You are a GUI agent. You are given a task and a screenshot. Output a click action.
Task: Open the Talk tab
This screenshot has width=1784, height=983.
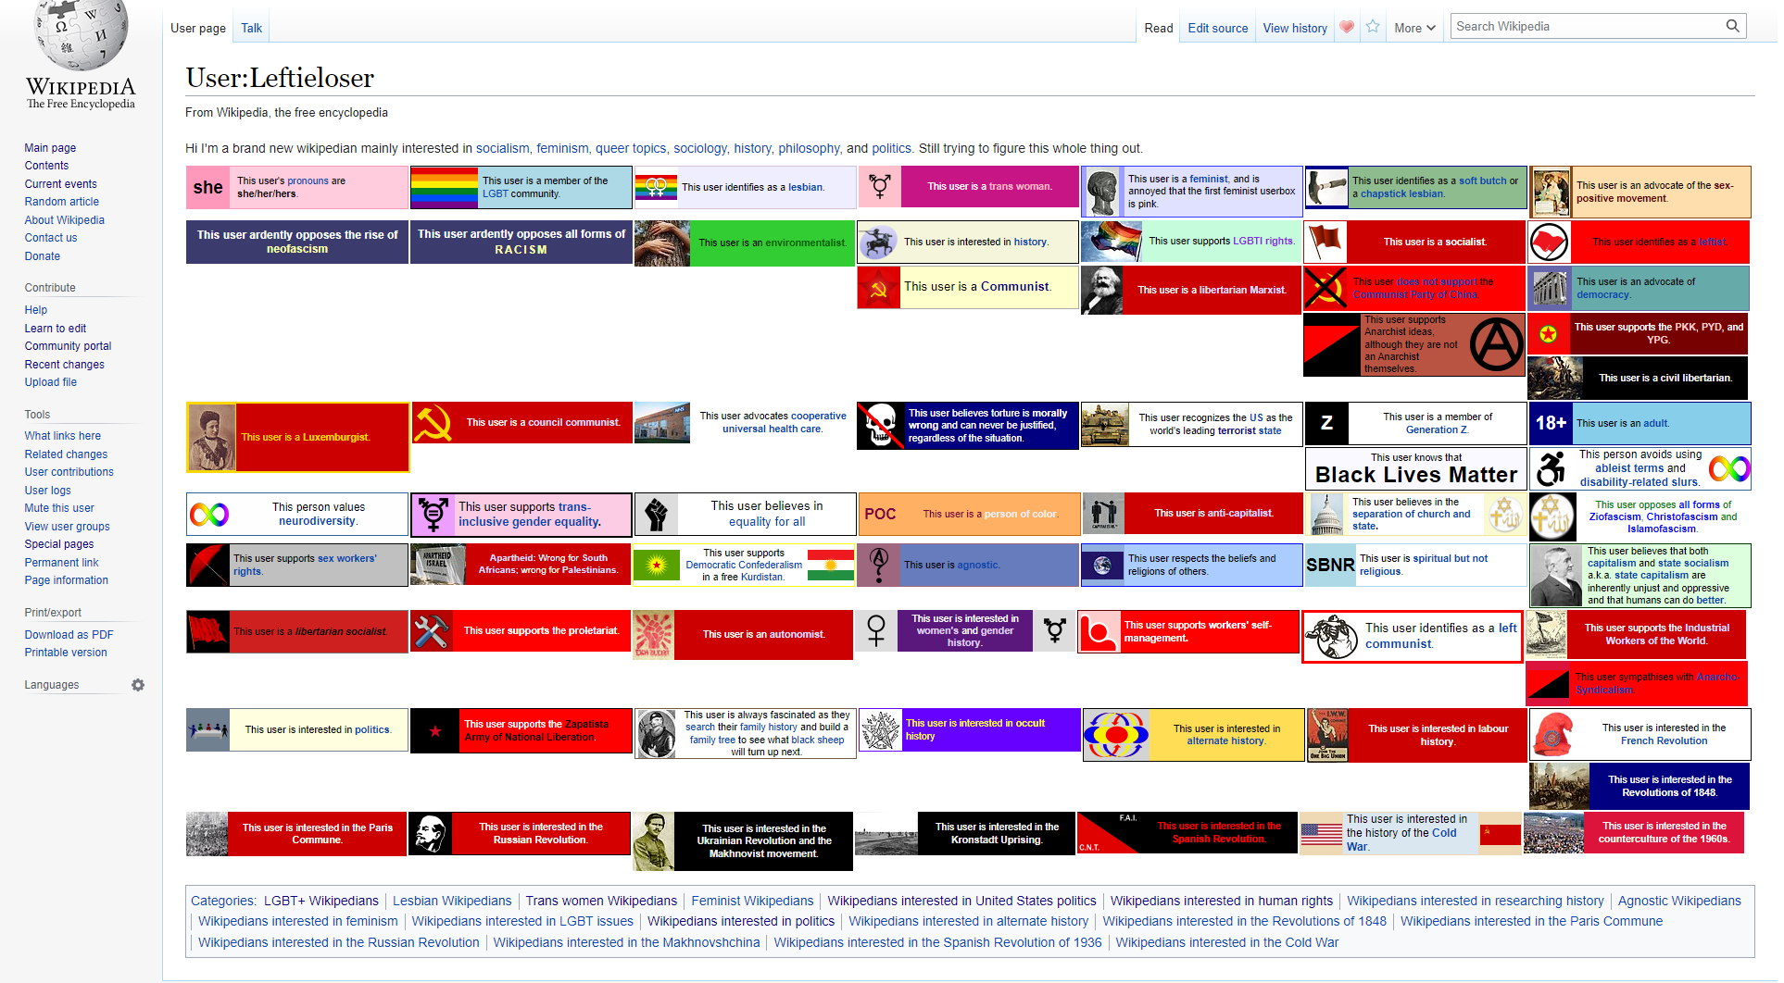[x=251, y=28]
